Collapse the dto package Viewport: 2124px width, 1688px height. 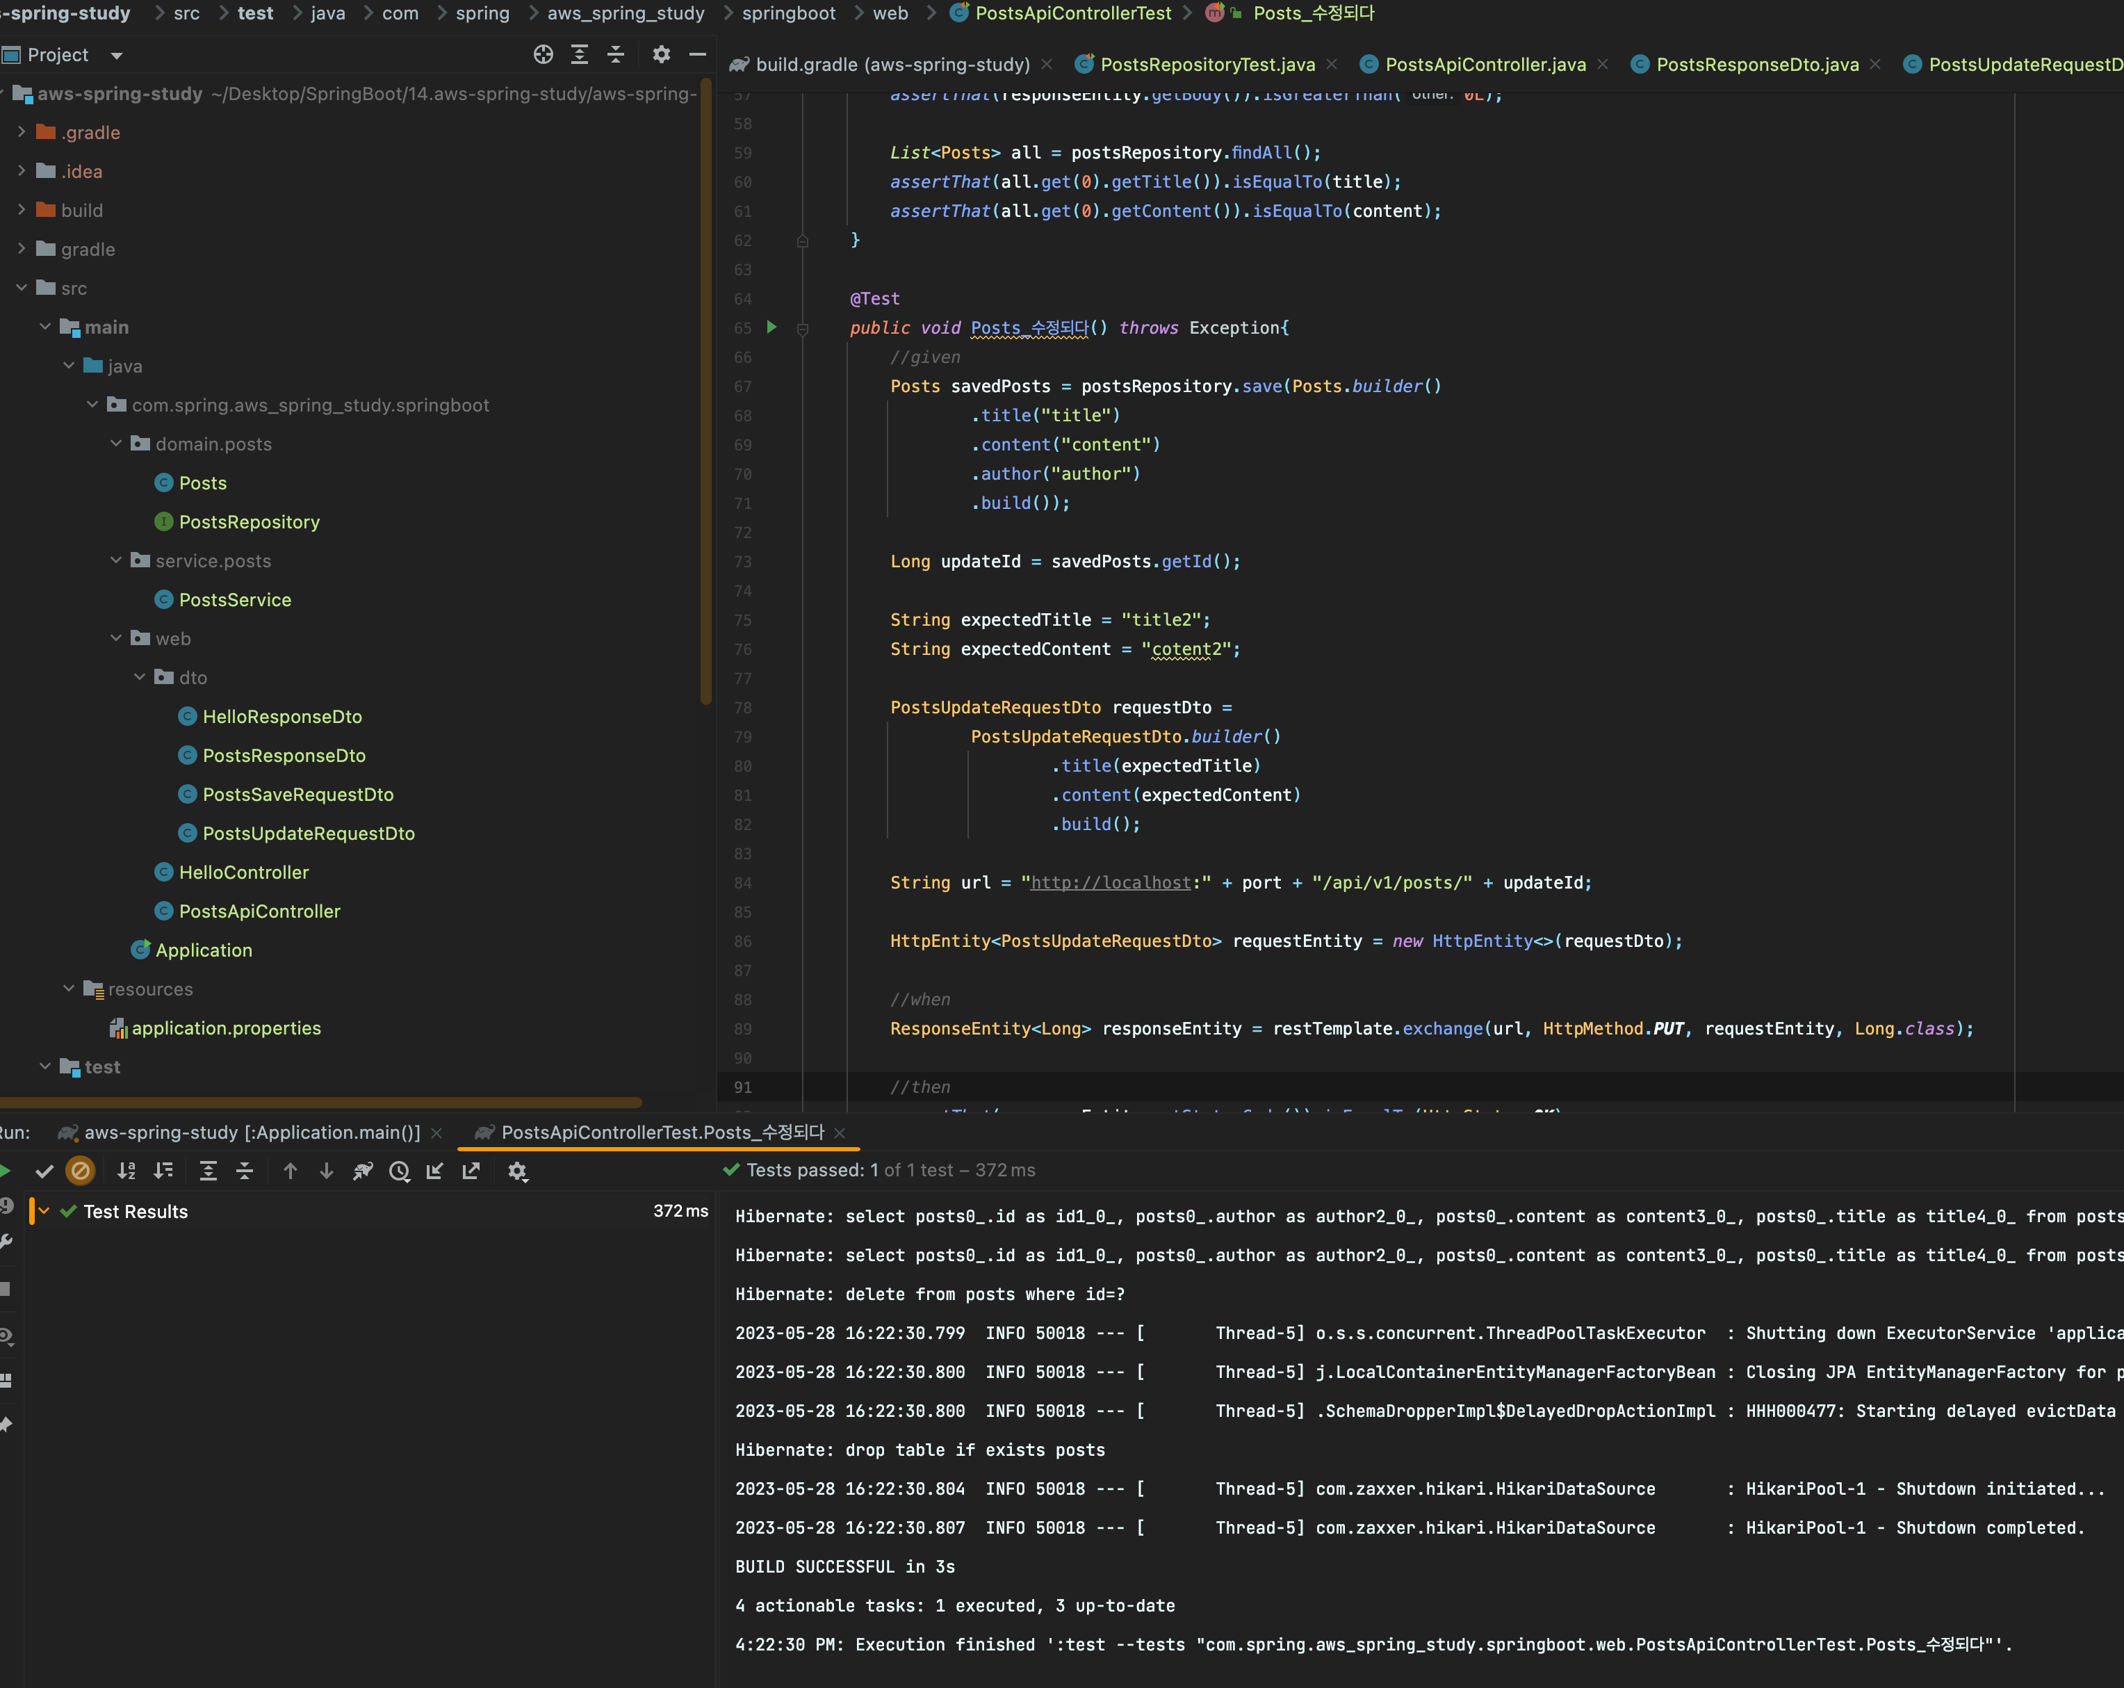(140, 677)
